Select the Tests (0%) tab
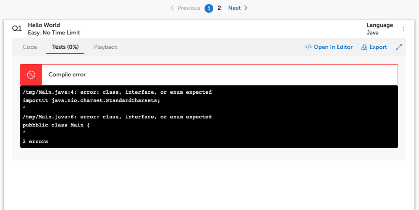This screenshot has width=419, height=210. click(65, 47)
